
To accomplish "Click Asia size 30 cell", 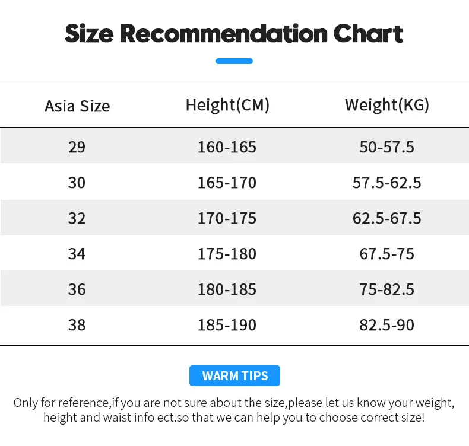I will (x=77, y=182).
